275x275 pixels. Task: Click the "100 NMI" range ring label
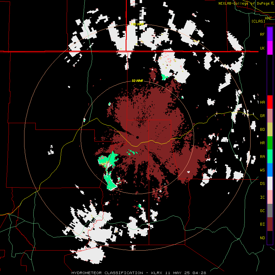pos(137,24)
